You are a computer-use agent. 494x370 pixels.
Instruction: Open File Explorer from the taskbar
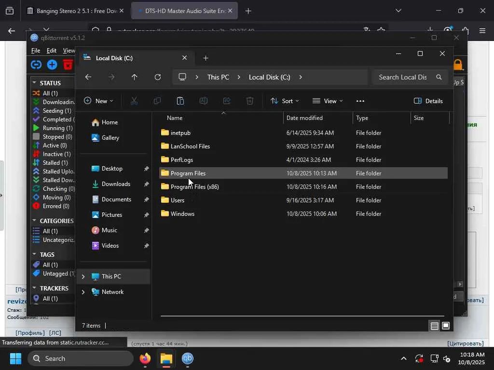click(166, 358)
